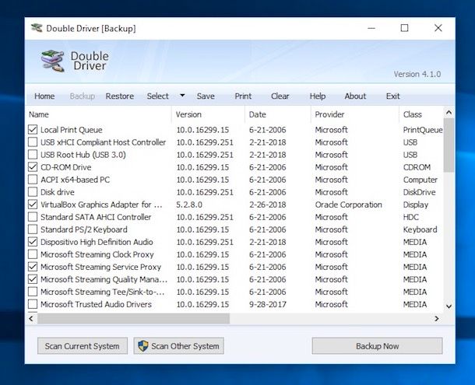475x385 pixels.
Task: Sort by the Provider column header
Action: click(x=355, y=114)
